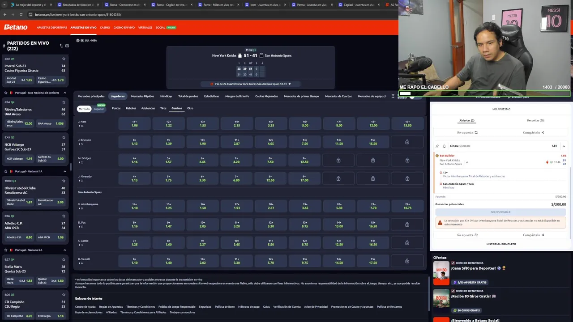Open the Apuestas Deportivas menu
This screenshot has height=322, width=573.
[52, 27]
